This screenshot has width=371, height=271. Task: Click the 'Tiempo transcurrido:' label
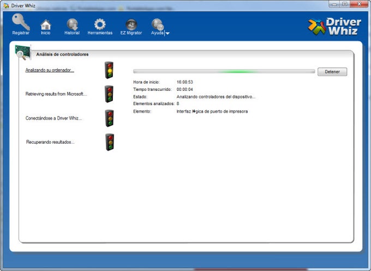pos(152,89)
